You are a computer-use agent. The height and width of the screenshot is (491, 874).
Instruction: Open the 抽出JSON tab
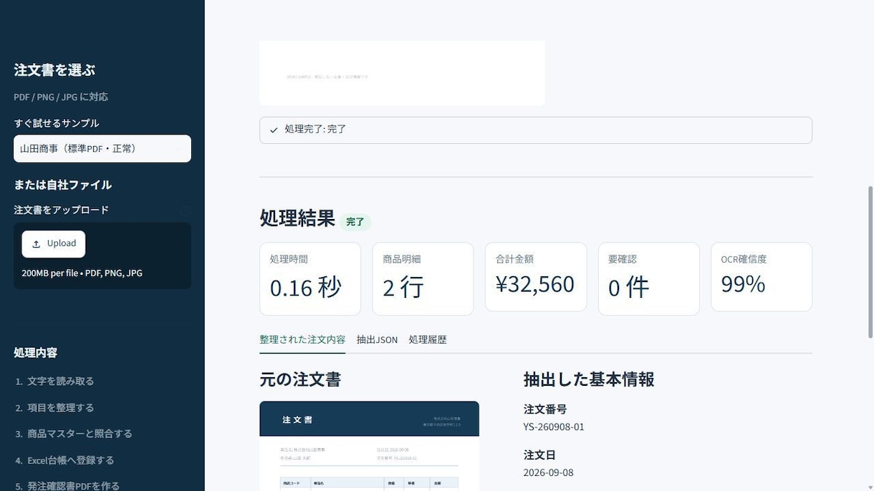(x=377, y=339)
